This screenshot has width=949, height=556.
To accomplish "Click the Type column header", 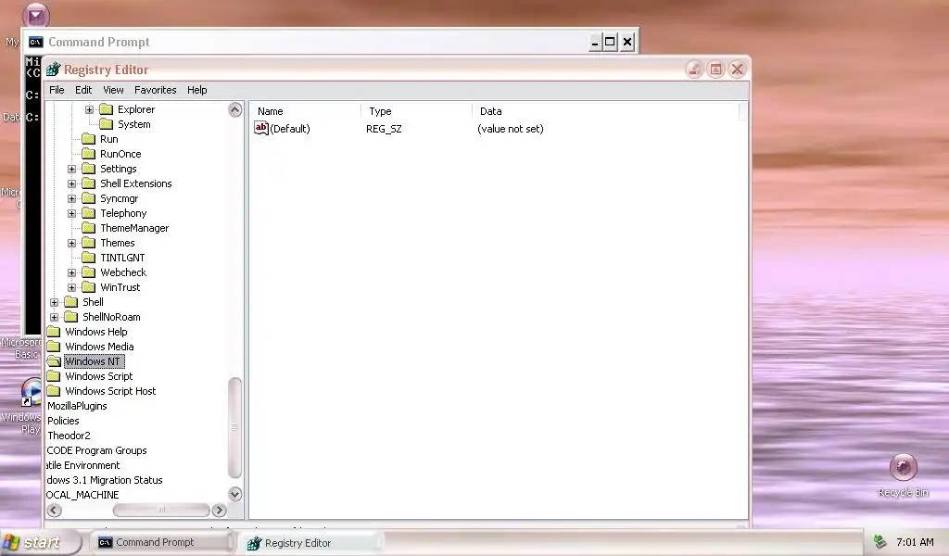I will point(416,111).
